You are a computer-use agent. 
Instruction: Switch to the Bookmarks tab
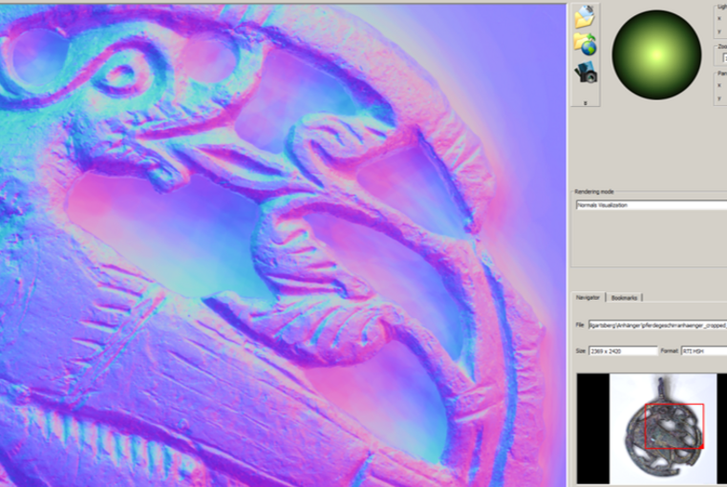point(624,298)
